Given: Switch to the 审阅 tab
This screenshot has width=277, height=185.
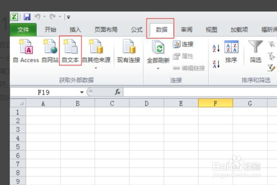Looking at the screenshot, I should pyautogui.click(x=187, y=30).
